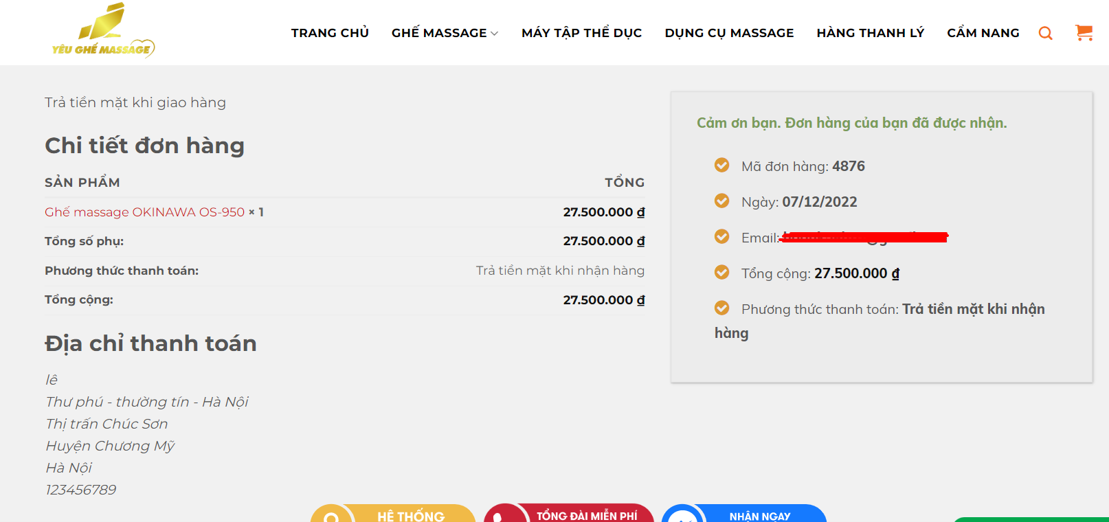Click the Tổng số phụ row label
1109x522 pixels.
pyautogui.click(x=84, y=241)
